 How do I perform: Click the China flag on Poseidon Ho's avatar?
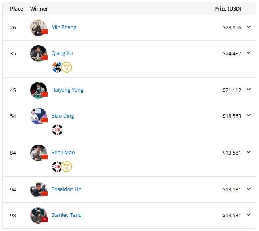point(44,193)
